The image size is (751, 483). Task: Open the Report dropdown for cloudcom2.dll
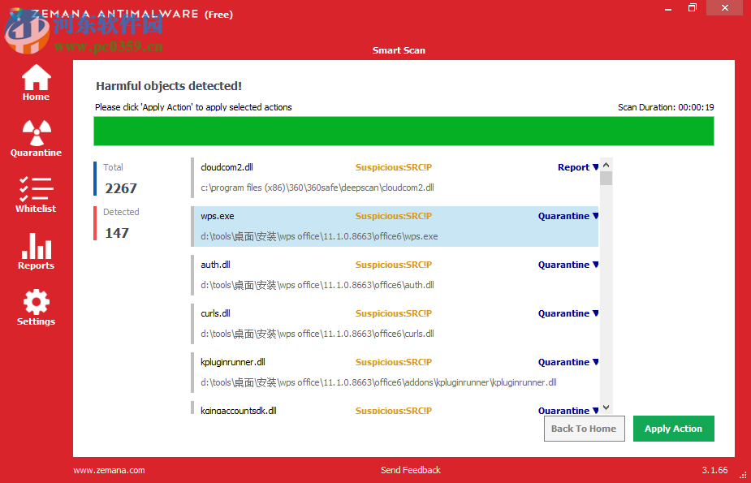(x=577, y=167)
